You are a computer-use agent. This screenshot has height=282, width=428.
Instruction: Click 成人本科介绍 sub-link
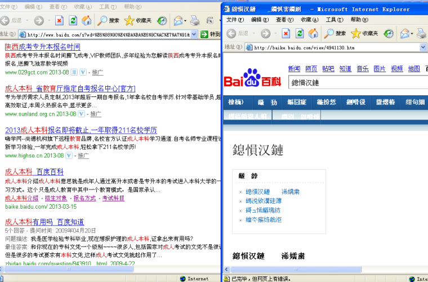(21, 198)
